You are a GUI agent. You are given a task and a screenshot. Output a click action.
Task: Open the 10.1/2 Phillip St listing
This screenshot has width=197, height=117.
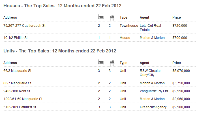(x=16, y=38)
